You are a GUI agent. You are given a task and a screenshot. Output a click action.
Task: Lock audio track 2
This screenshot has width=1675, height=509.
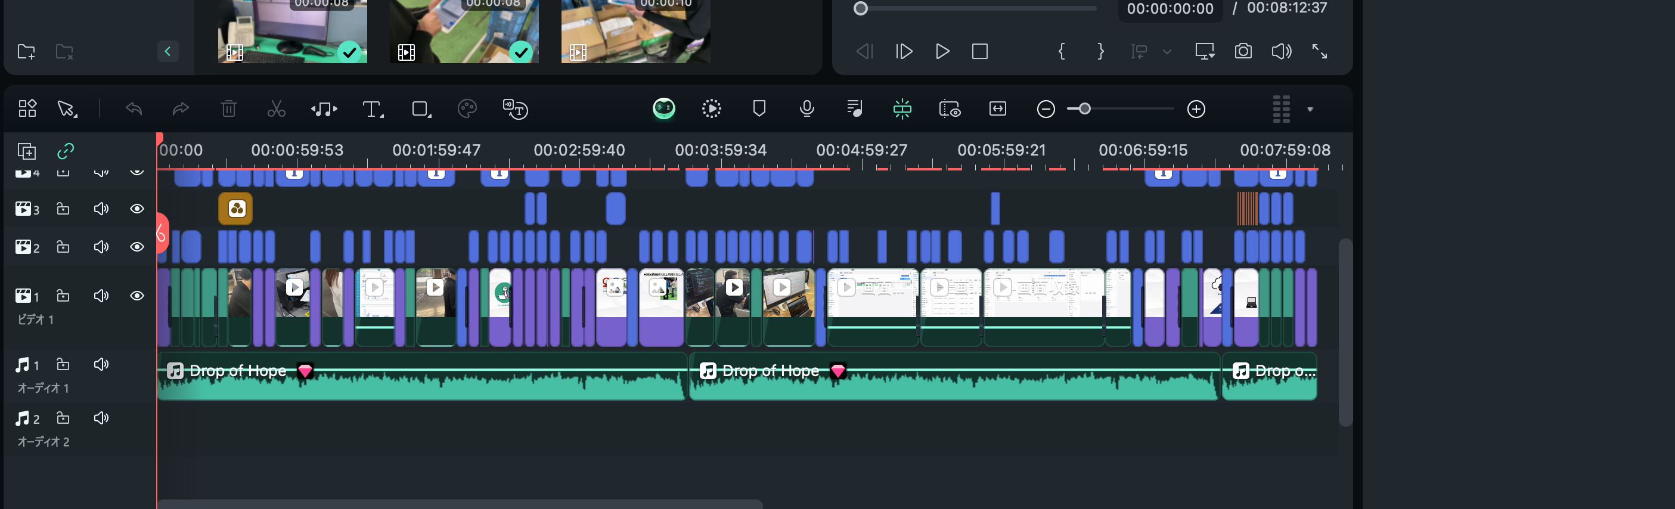[63, 418]
